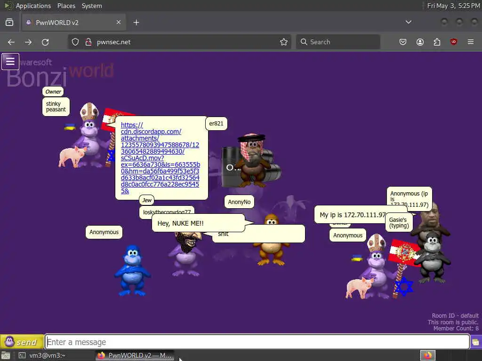Open the BonziWorld hamburger menu

[10, 62]
